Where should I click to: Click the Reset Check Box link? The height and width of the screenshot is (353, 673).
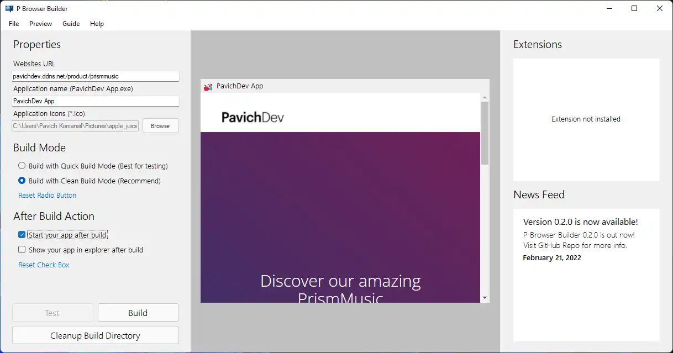pyautogui.click(x=44, y=265)
